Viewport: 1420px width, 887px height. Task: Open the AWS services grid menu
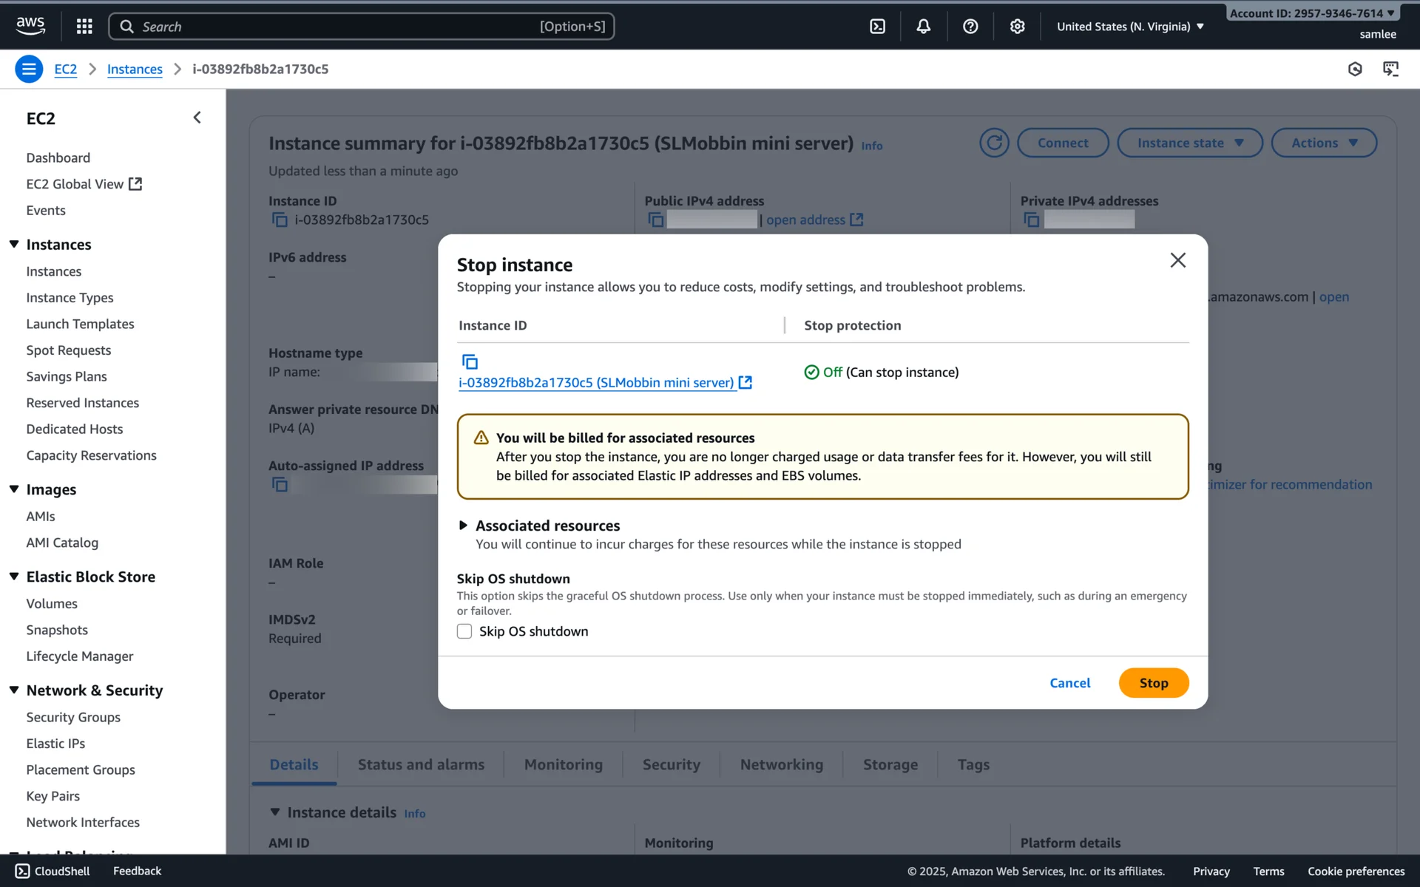(84, 27)
